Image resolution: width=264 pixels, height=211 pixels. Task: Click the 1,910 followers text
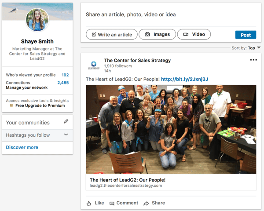[x=118, y=66]
